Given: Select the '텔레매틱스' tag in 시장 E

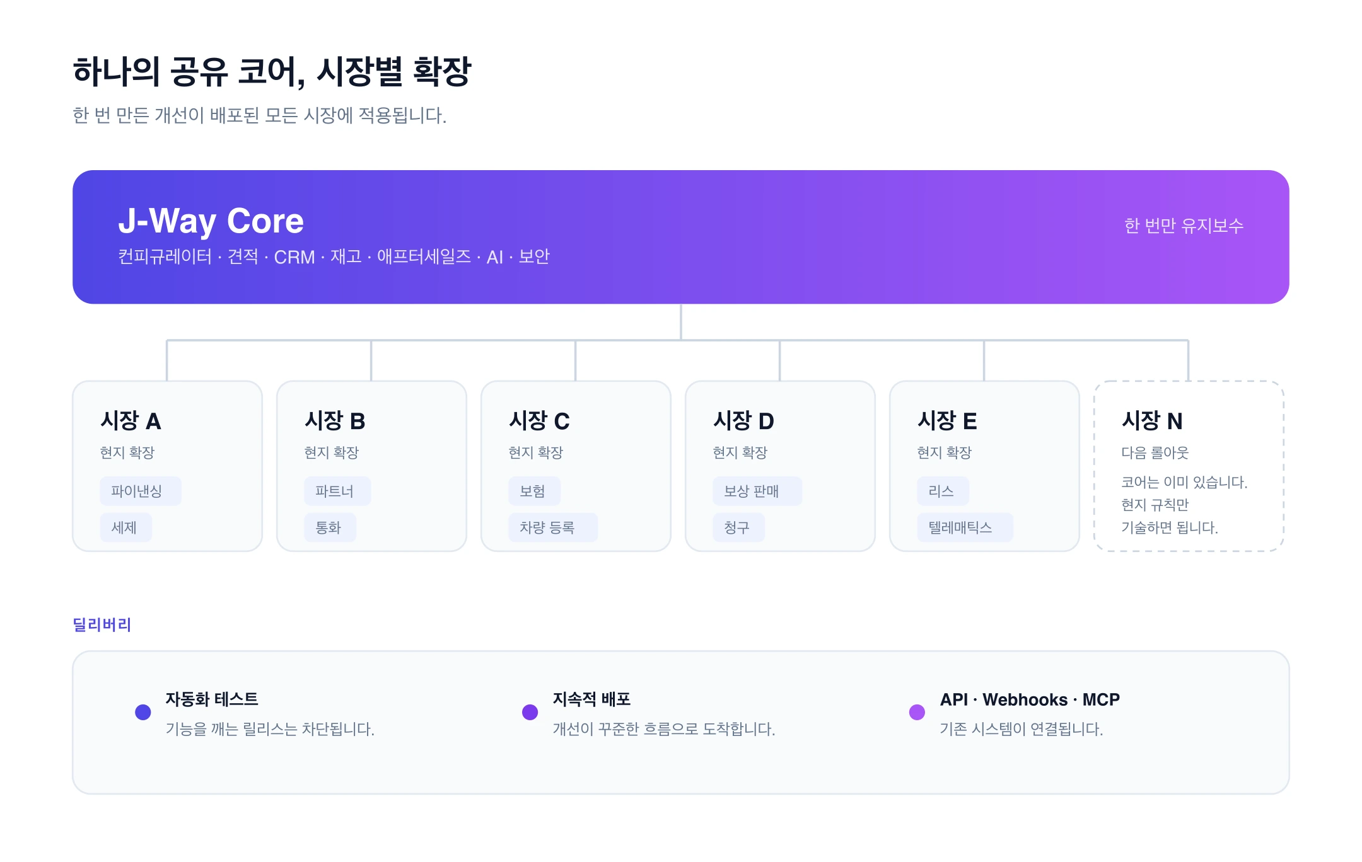Looking at the screenshot, I should (x=965, y=527).
